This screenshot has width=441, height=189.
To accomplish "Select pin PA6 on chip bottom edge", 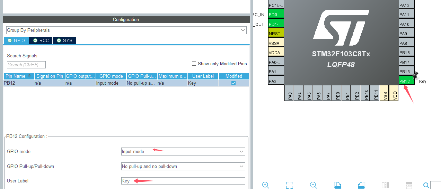I will 318,93.
